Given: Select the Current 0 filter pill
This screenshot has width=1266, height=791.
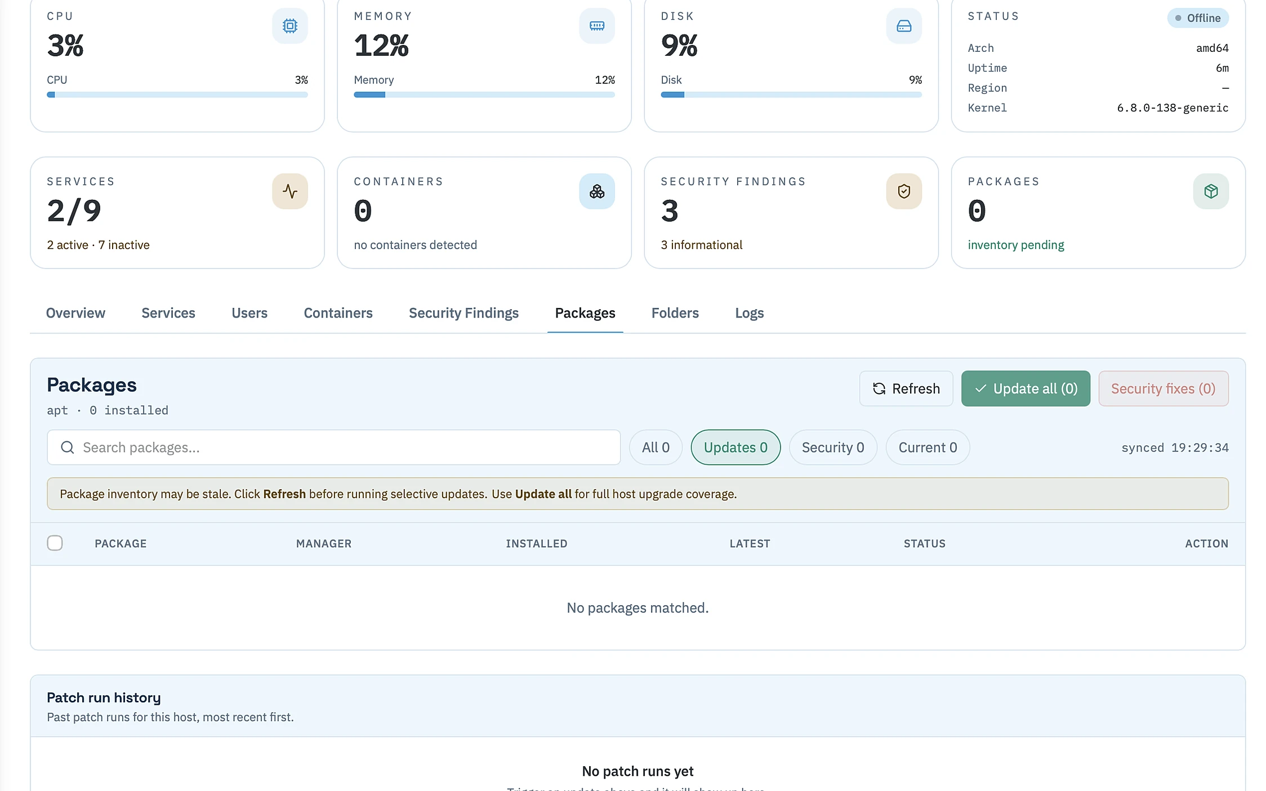Looking at the screenshot, I should pyautogui.click(x=928, y=448).
